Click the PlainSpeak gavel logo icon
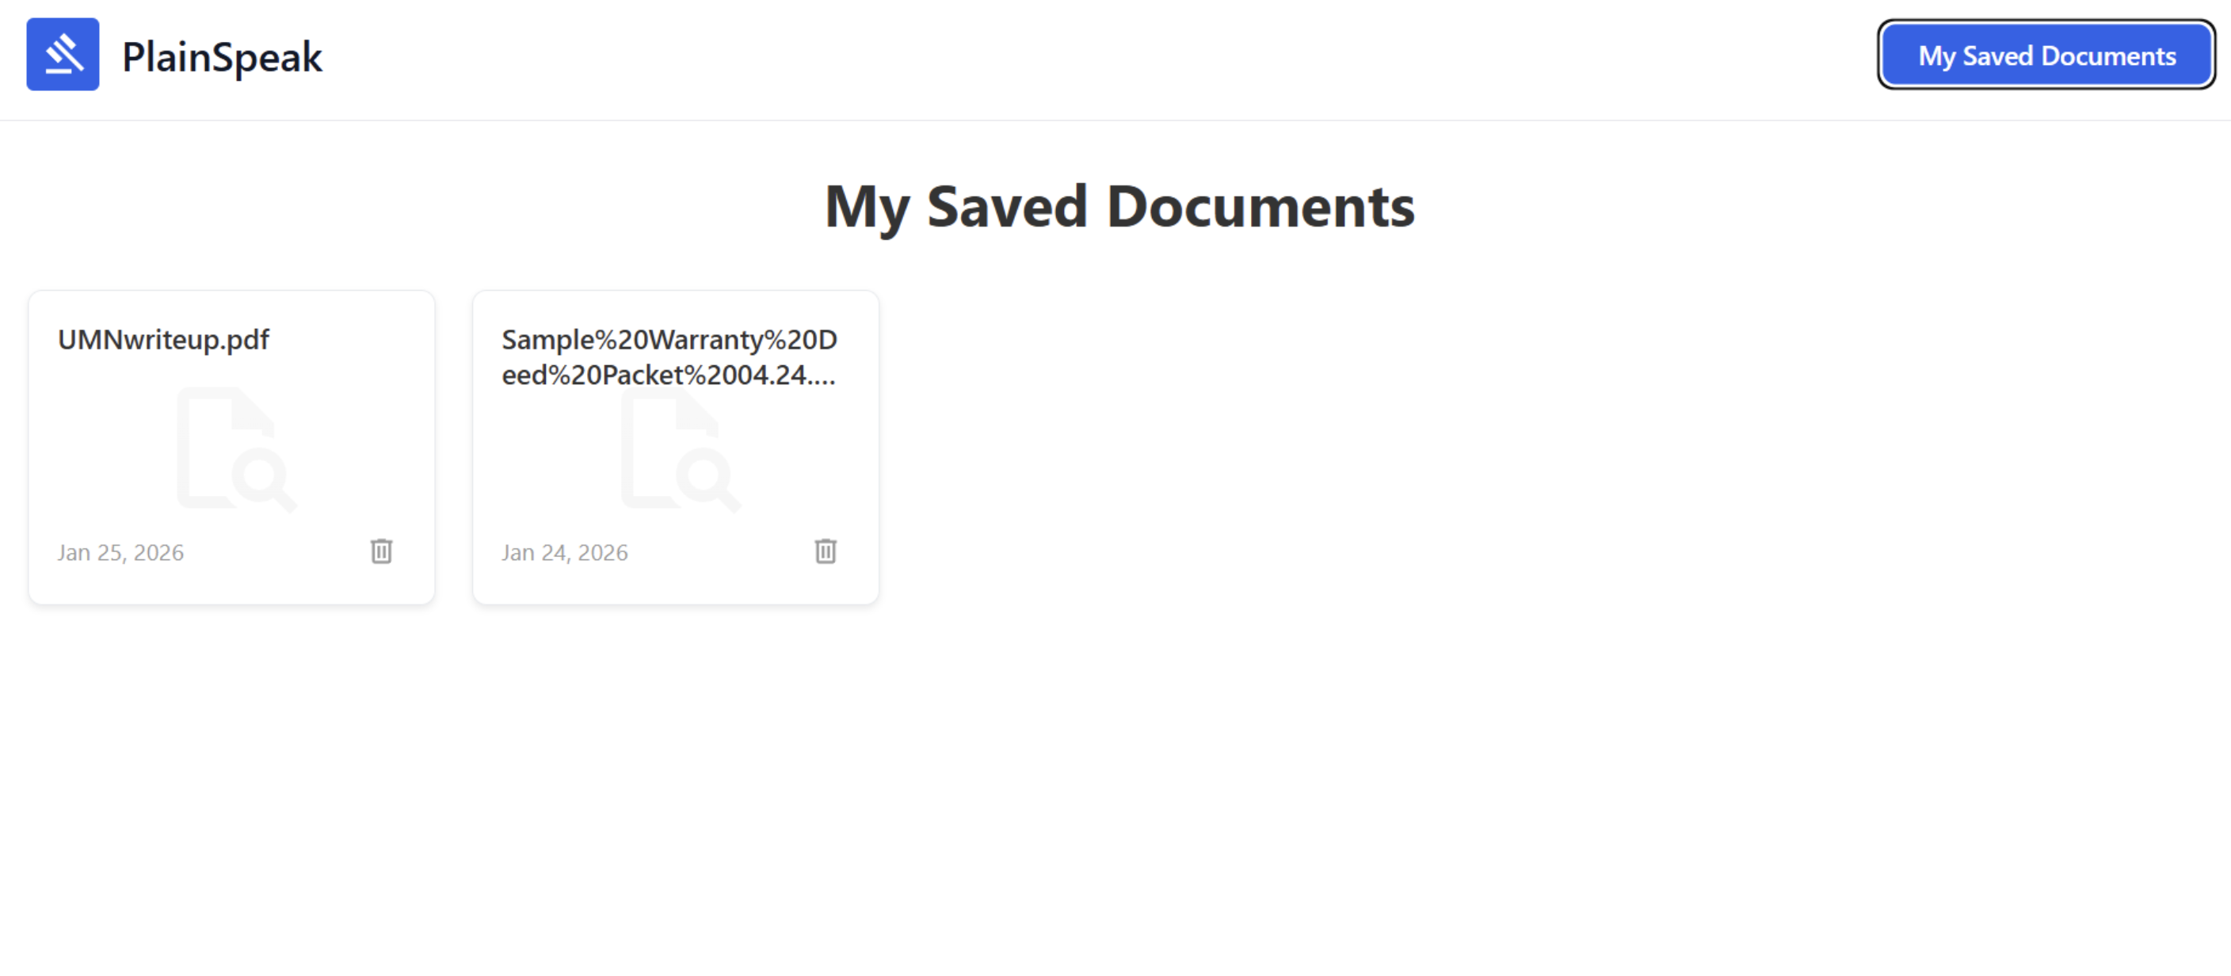This screenshot has height=976, width=2231. [63, 55]
